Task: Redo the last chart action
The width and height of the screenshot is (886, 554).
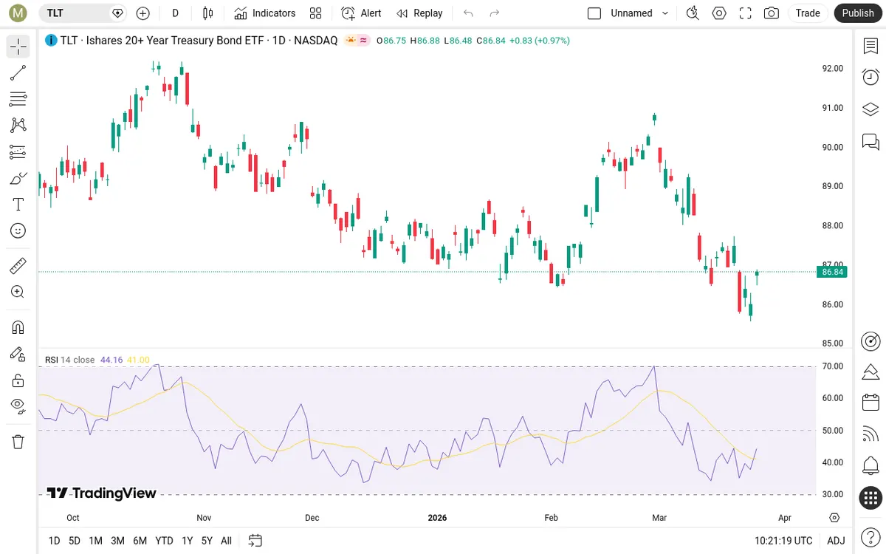Action: tap(495, 13)
